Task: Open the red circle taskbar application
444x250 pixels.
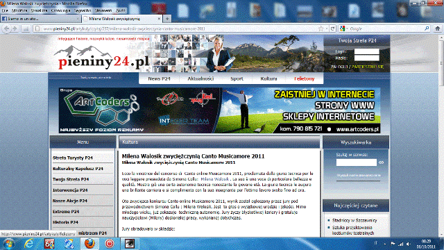Action: (110, 244)
